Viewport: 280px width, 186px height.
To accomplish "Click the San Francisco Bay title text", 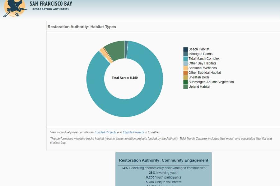I will pos(51,4).
